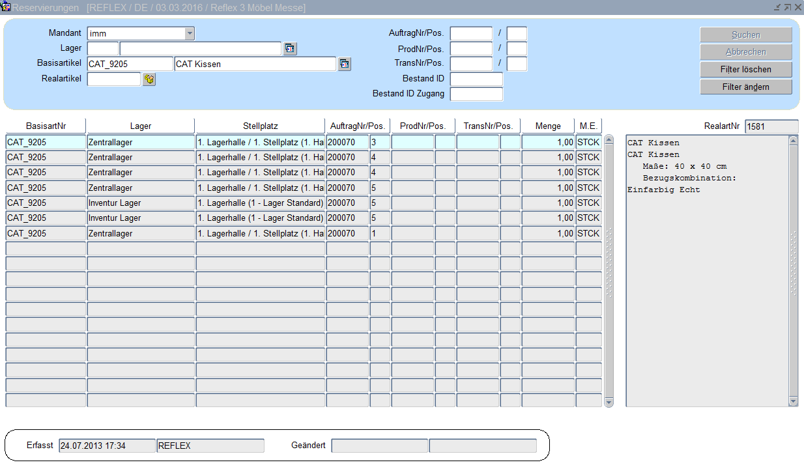This screenshot has width=804, height=469.
Task: Click the Realartikel selection icon
Action: coord(149,79)
